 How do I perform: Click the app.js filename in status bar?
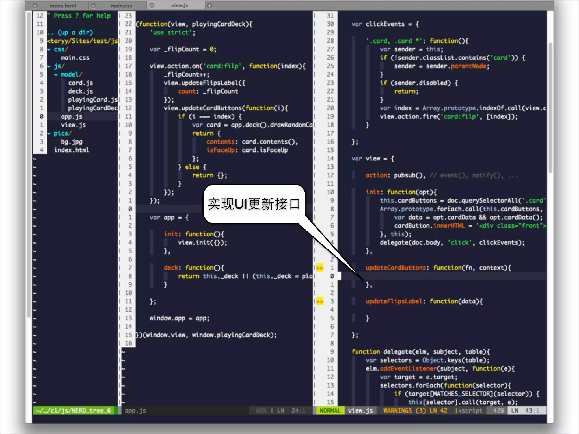[x=135, y=411]
